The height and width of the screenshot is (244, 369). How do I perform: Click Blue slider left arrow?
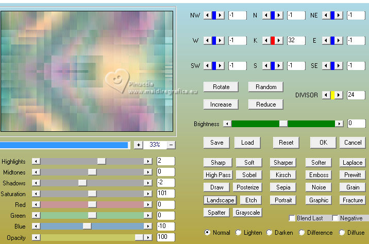point(36,226)
